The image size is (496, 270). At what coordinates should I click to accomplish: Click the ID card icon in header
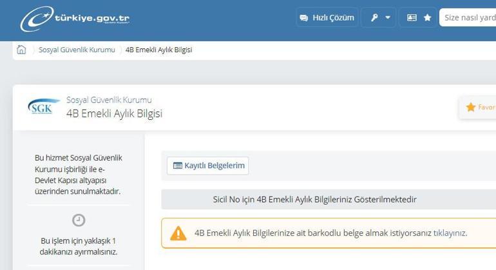[412, 18]
